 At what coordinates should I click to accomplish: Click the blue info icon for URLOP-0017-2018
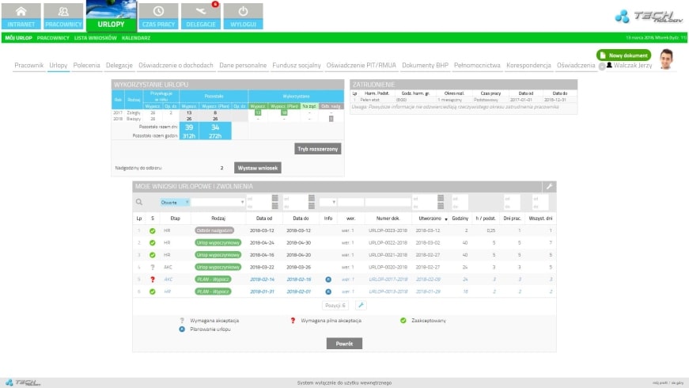[x=327, y=280]
